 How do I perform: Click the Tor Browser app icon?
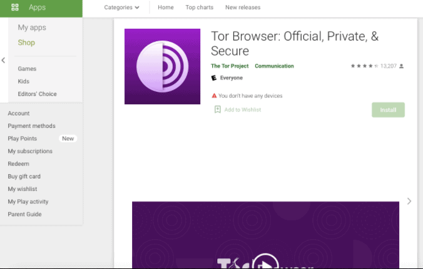[x=163, y=66]
